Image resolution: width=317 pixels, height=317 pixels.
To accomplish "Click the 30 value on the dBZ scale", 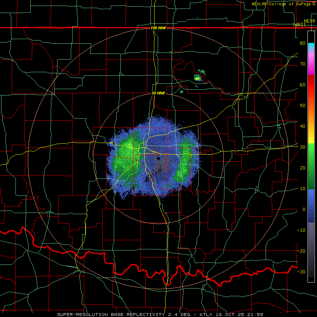I will pyautogui.click(x=303, y=147).
